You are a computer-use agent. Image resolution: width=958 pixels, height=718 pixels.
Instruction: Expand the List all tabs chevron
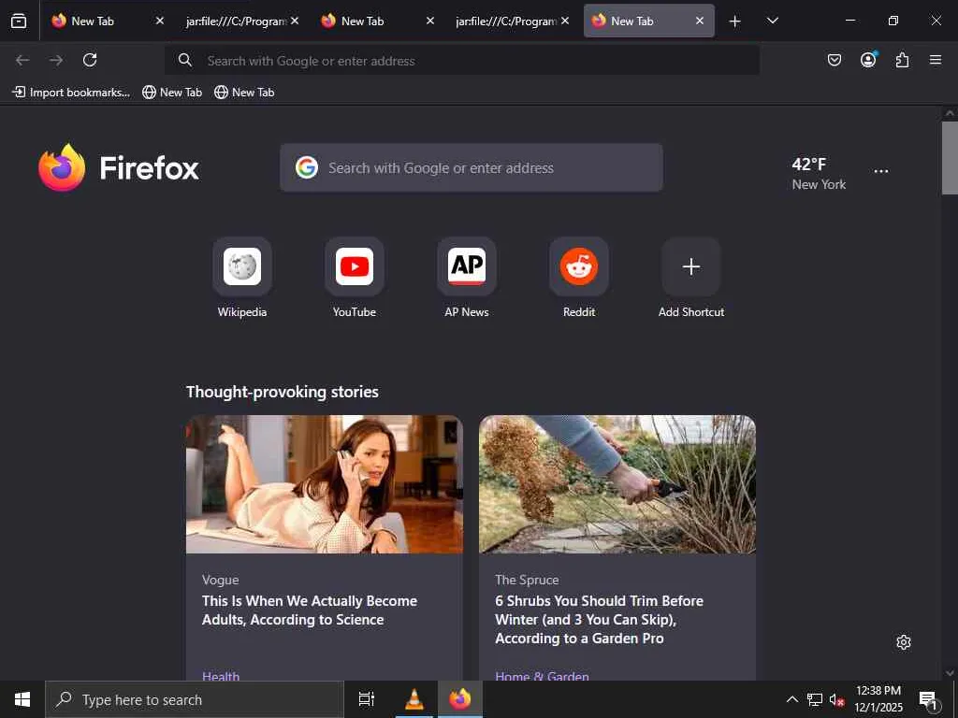(x=772, y=21)
